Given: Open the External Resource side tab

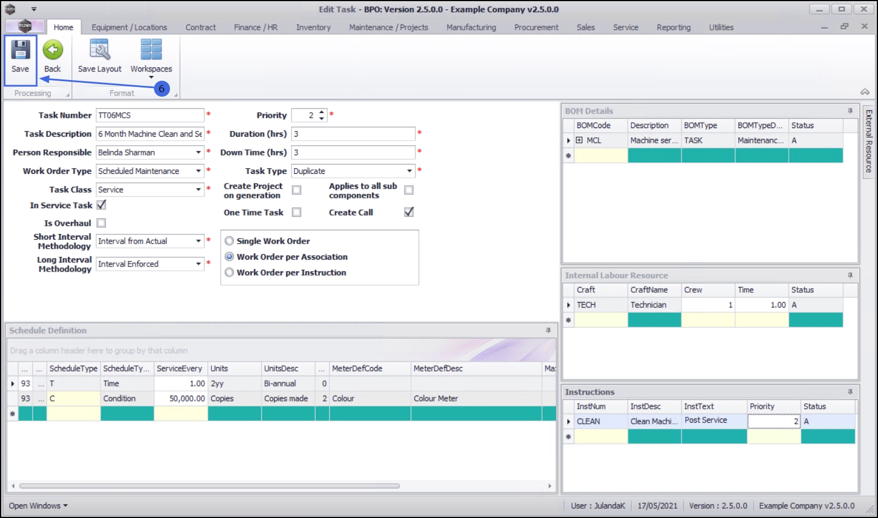Looking at the screenshot, I should pyautogui.click(x=869, y=141).
